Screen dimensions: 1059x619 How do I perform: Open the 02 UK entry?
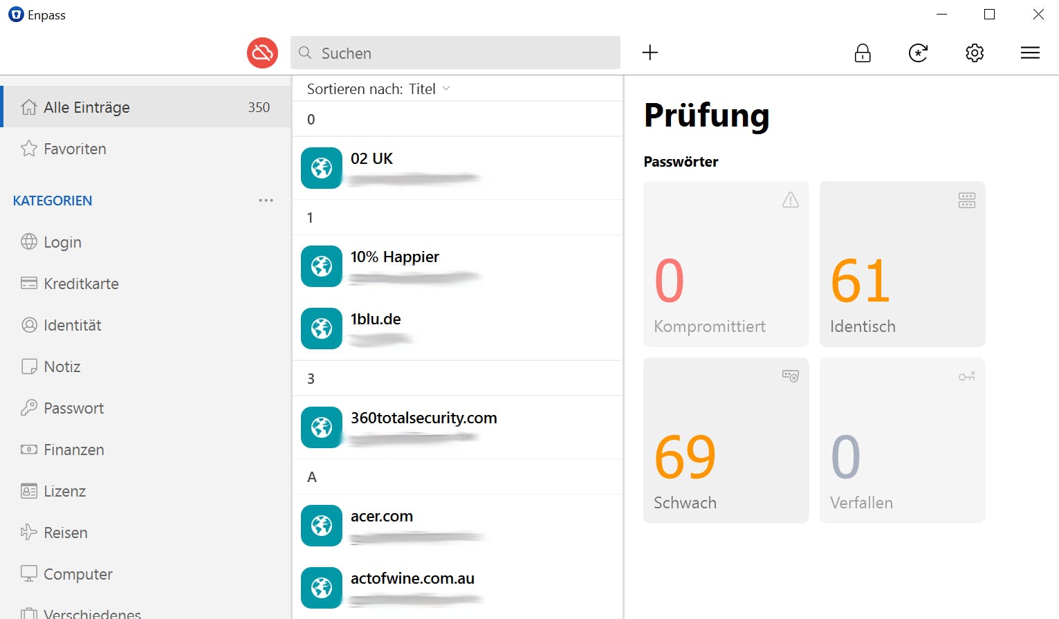click(x=457, y=168)
